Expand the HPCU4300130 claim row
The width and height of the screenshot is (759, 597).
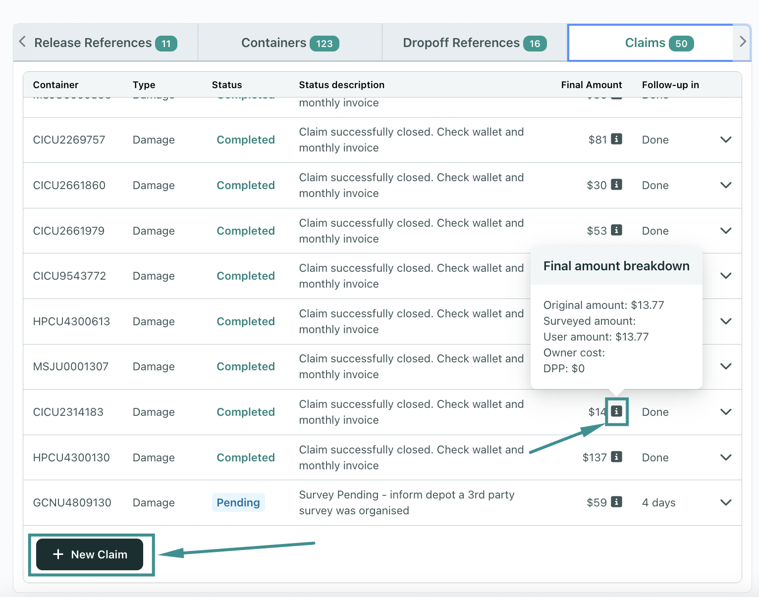point(725,457)
